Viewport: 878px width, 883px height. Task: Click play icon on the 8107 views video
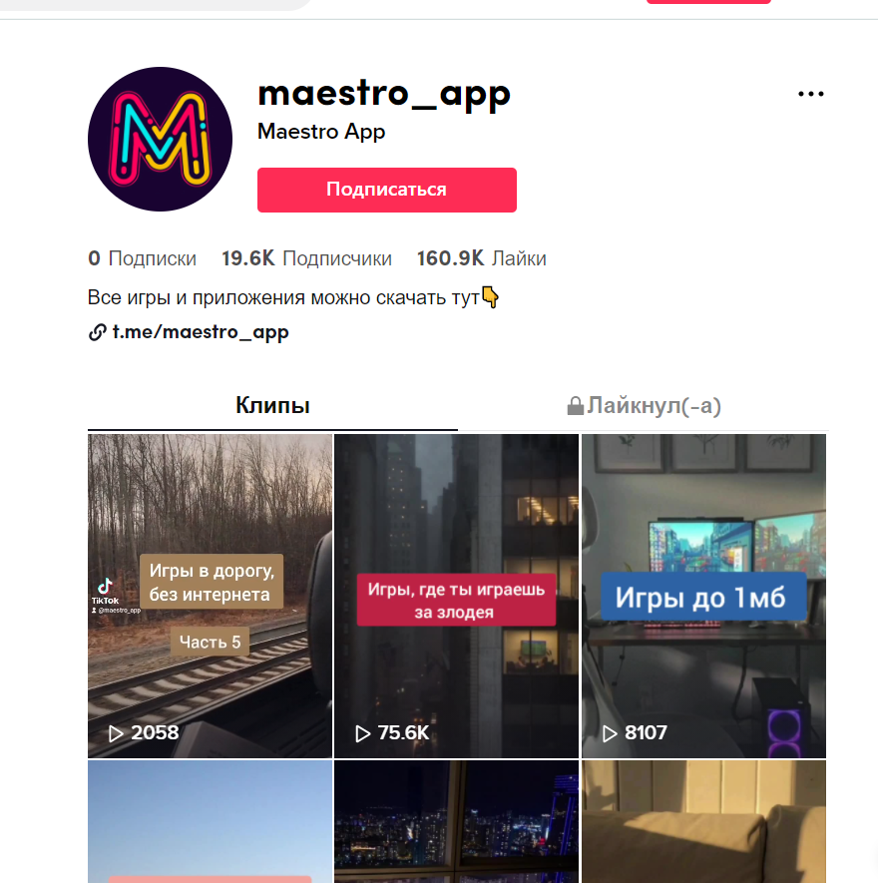click(x=610, y=733)
